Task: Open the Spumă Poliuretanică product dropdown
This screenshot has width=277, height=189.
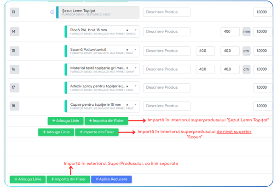Action: click(136, 49)
